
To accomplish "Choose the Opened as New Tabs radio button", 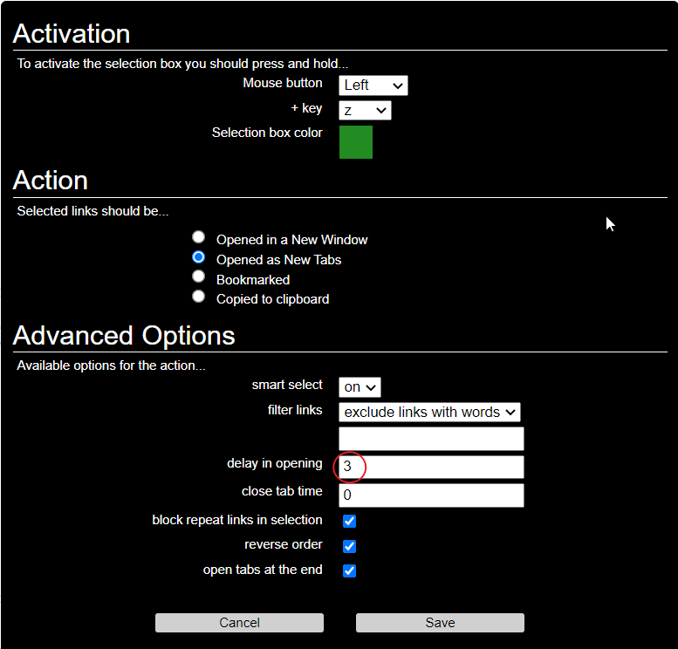I will 199,257.
